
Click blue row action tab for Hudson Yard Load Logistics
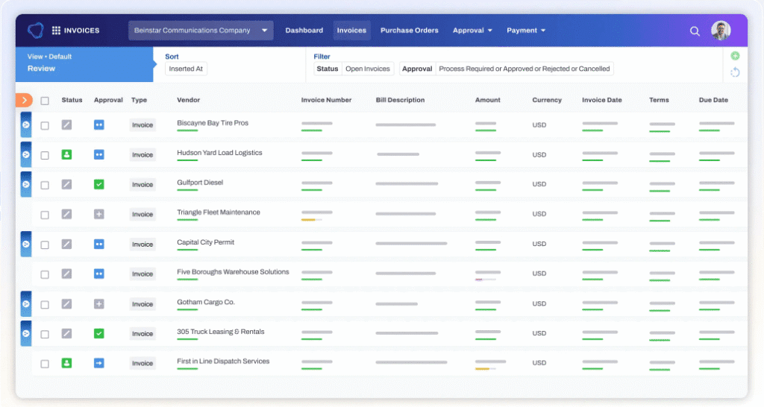(26, 154)
